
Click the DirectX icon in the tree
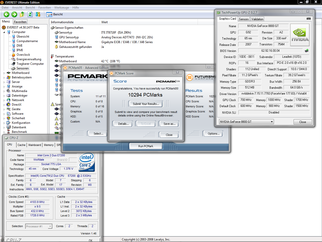click(9, 105)
